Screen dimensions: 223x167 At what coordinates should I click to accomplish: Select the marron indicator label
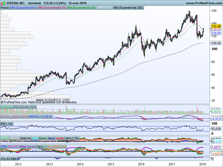point(15,138)
